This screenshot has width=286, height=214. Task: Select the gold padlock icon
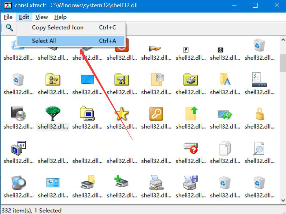pos(260,114)
